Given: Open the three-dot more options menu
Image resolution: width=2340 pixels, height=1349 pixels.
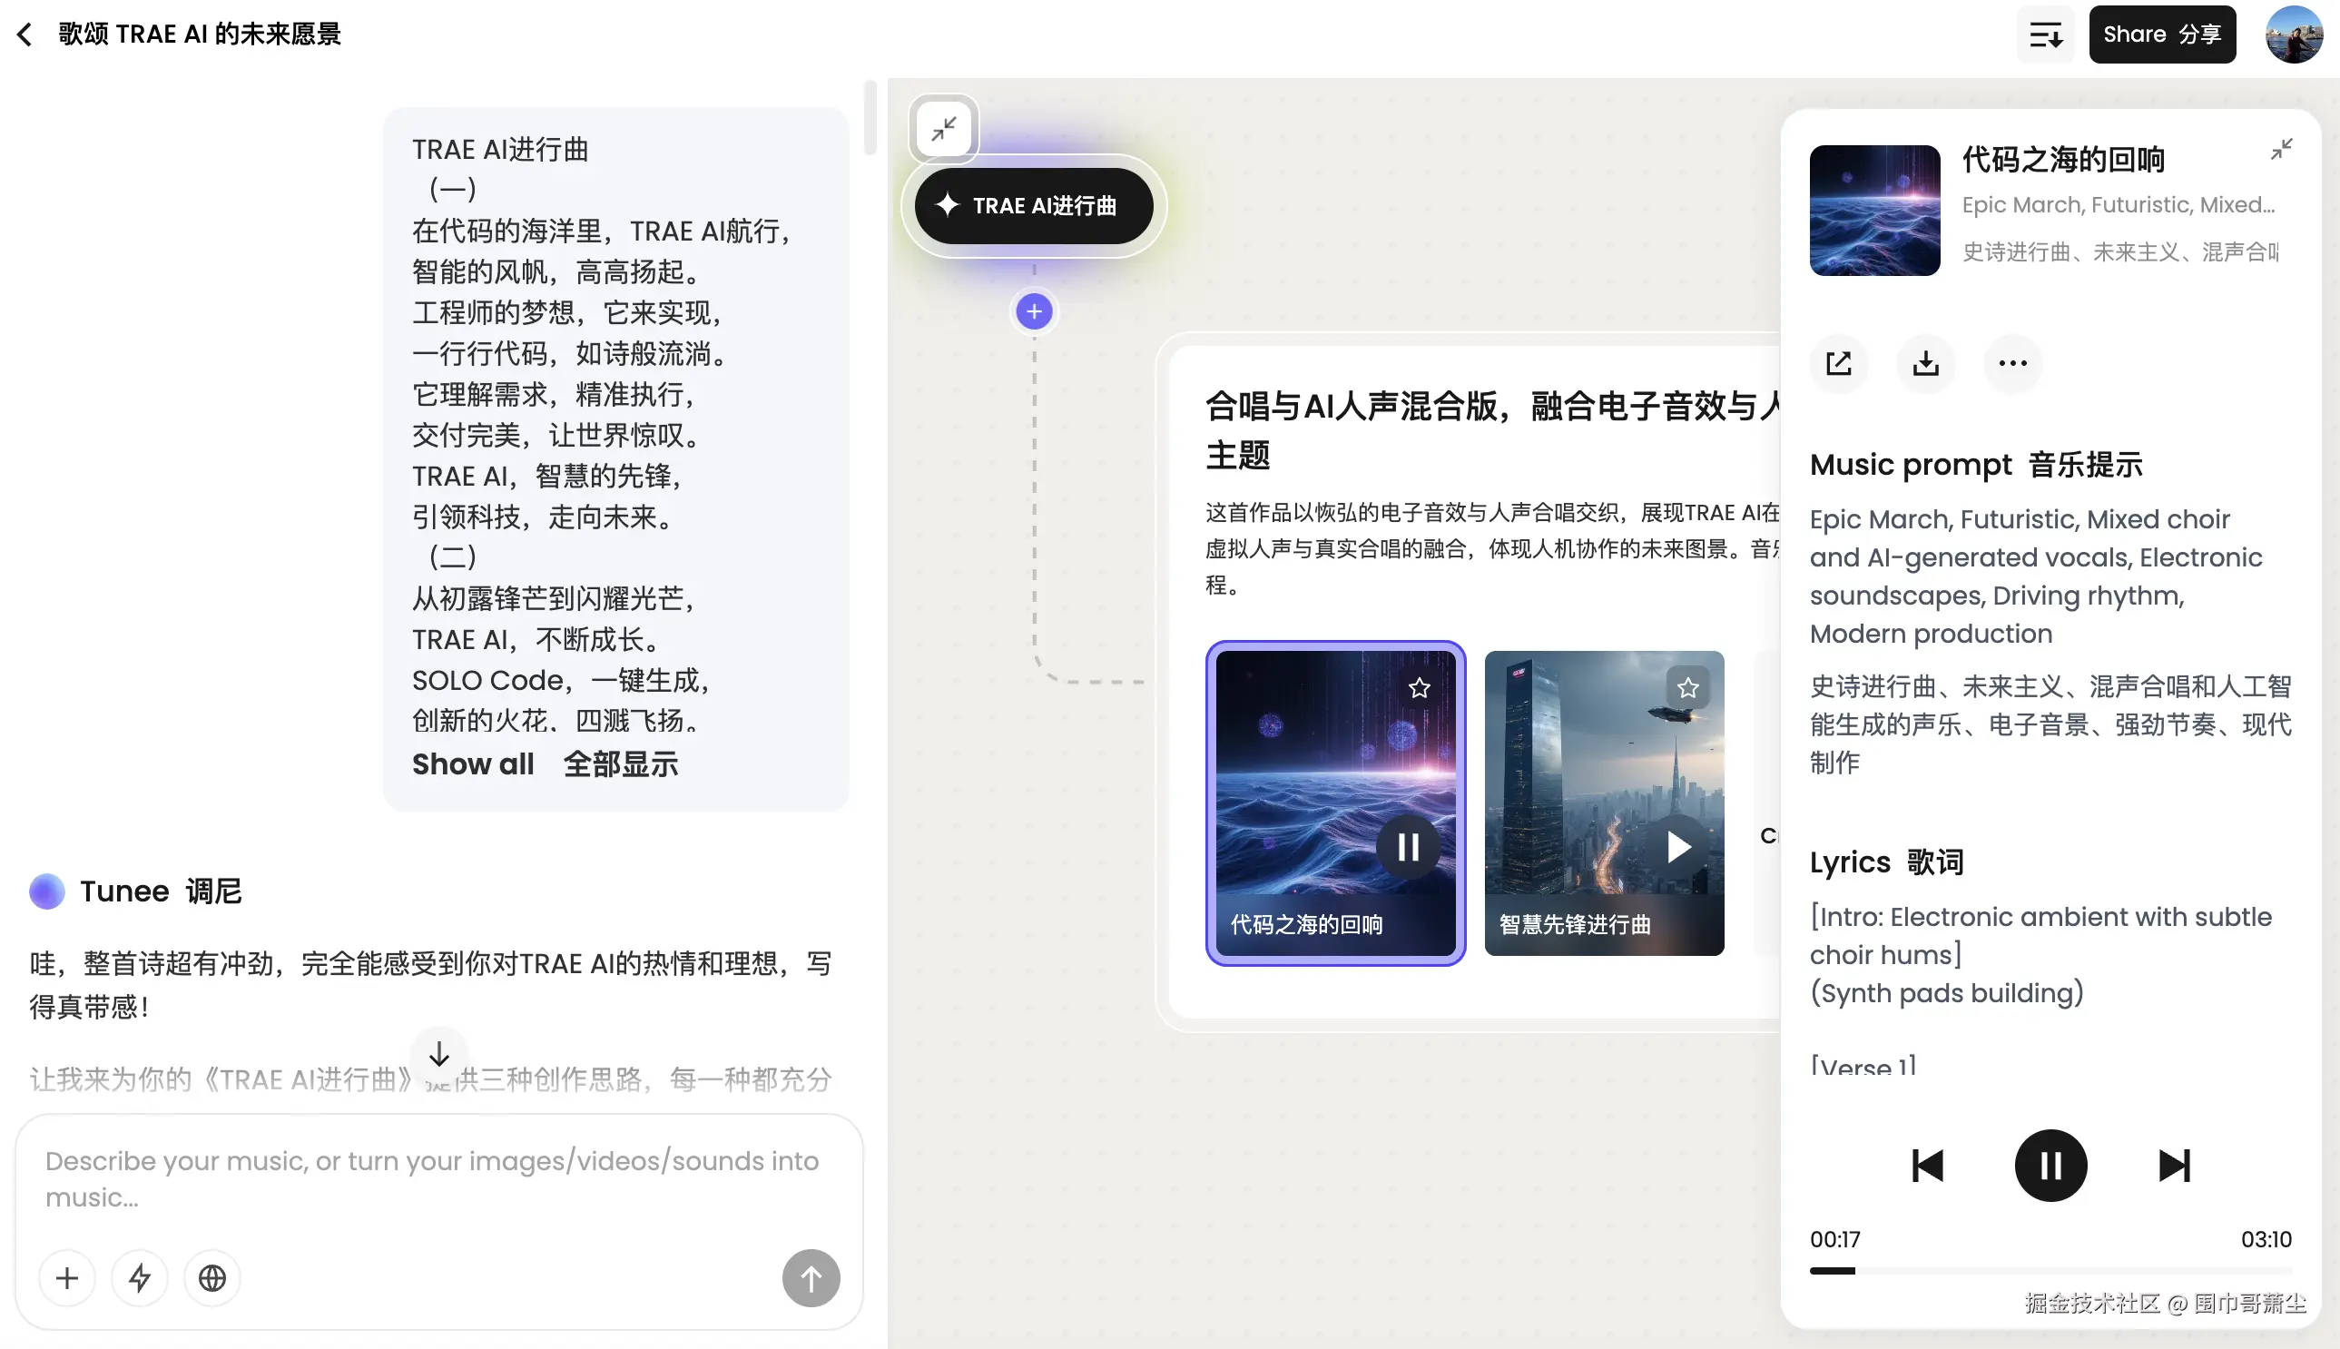Looking at the screenshot, I should pos(2012,363).
